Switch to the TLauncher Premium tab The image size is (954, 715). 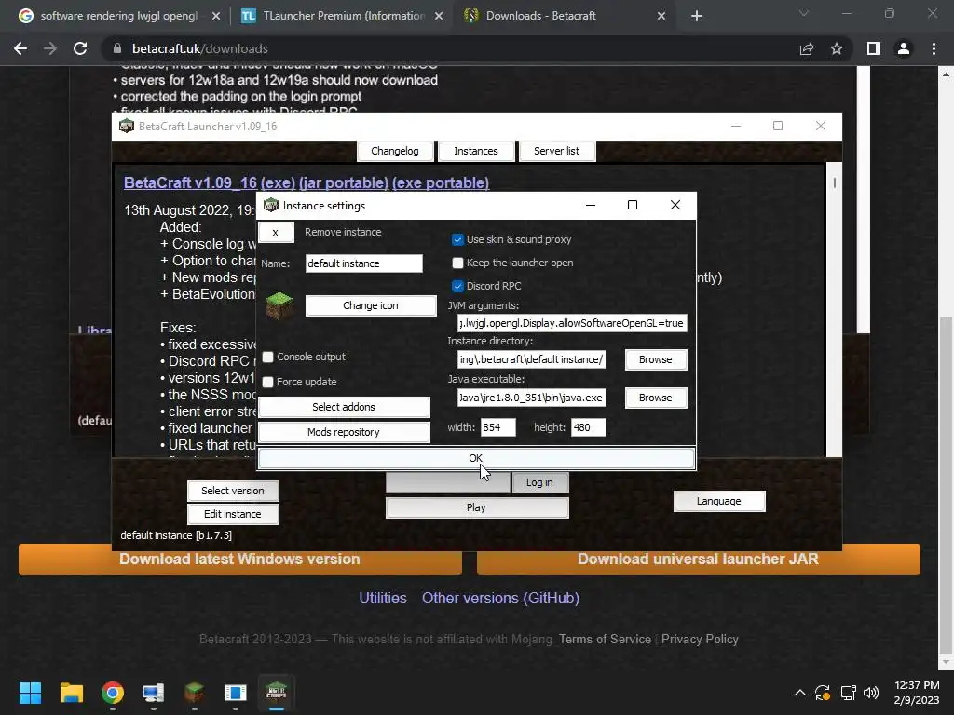click(x=343, y=16)
